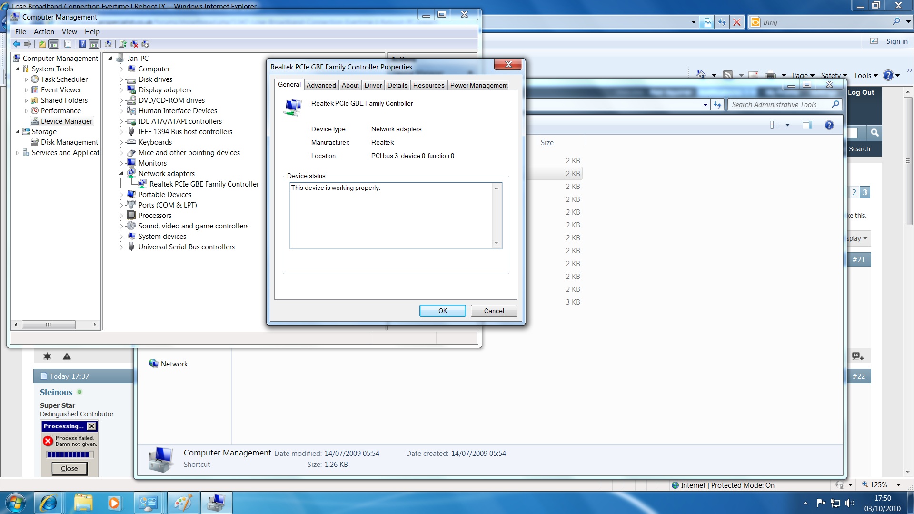The height and width of the screenshot is (514, 914).
Task: Select Realtek PCIe GBE Family Controller device
Action: 204,184
